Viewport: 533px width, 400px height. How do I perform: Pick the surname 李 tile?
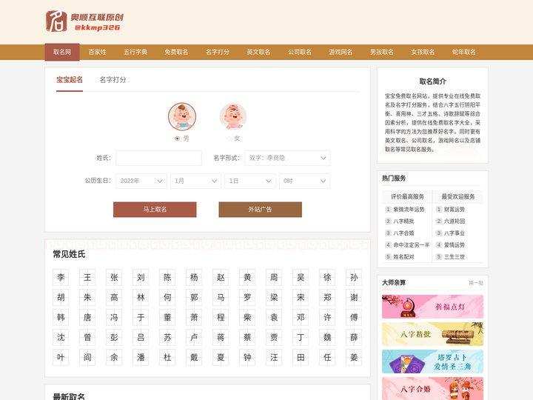tap(61, 277)
